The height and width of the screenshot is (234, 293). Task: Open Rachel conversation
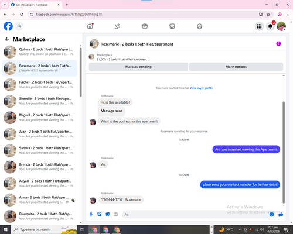coord(40,85)
